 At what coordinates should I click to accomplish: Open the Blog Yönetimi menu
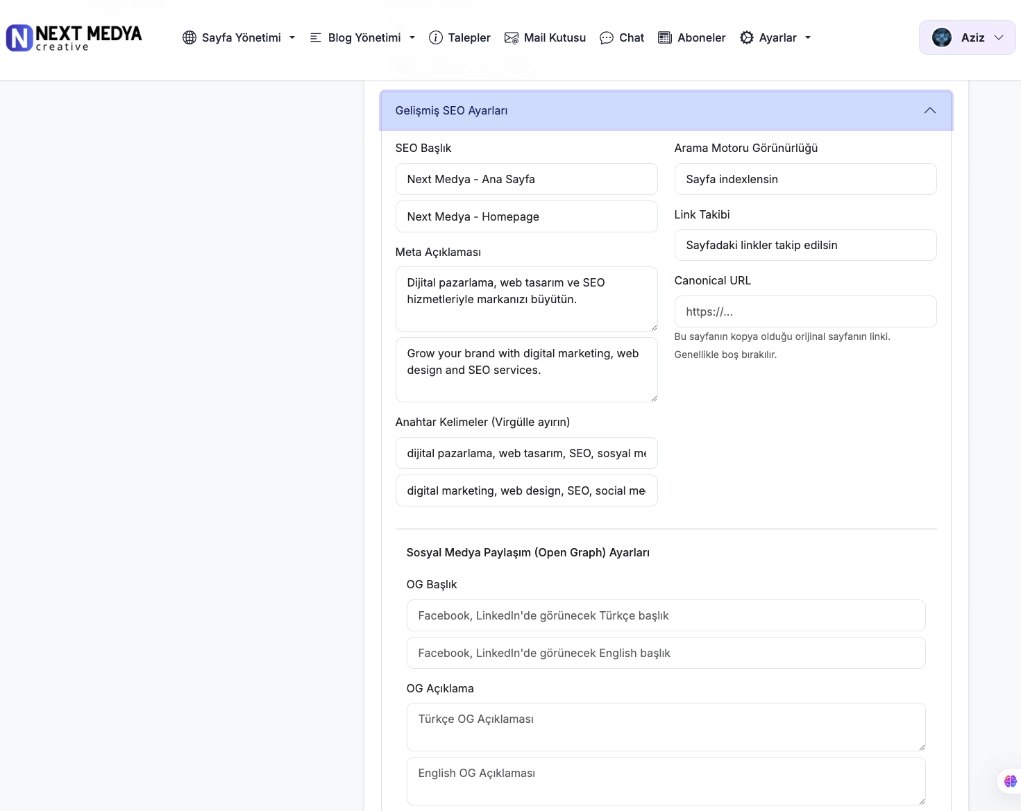click(x=364, y=37)
